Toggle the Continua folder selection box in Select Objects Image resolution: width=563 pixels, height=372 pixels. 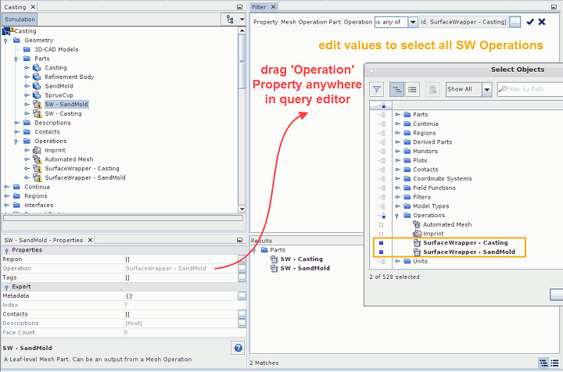383,123
